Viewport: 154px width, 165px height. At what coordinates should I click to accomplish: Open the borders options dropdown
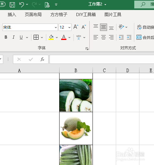tap(42, 37)
